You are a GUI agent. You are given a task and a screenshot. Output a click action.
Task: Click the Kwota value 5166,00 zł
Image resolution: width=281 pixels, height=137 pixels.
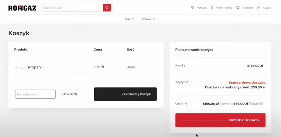255,66
